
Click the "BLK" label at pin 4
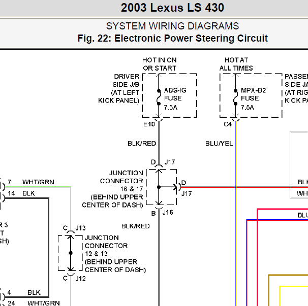click(x=34, y=292)
